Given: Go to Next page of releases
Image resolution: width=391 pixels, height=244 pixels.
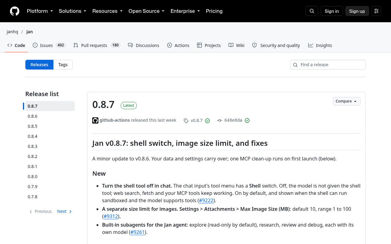Looking at the screenshot, I should tap(64, 211).
